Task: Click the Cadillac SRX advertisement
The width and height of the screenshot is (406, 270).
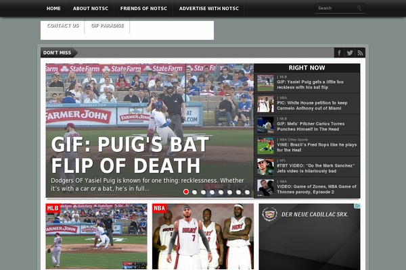Action: coord(309,237)
